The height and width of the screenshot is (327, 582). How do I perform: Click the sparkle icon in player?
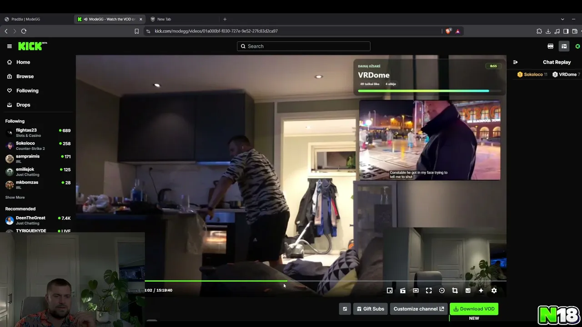(x=481, y=291)
